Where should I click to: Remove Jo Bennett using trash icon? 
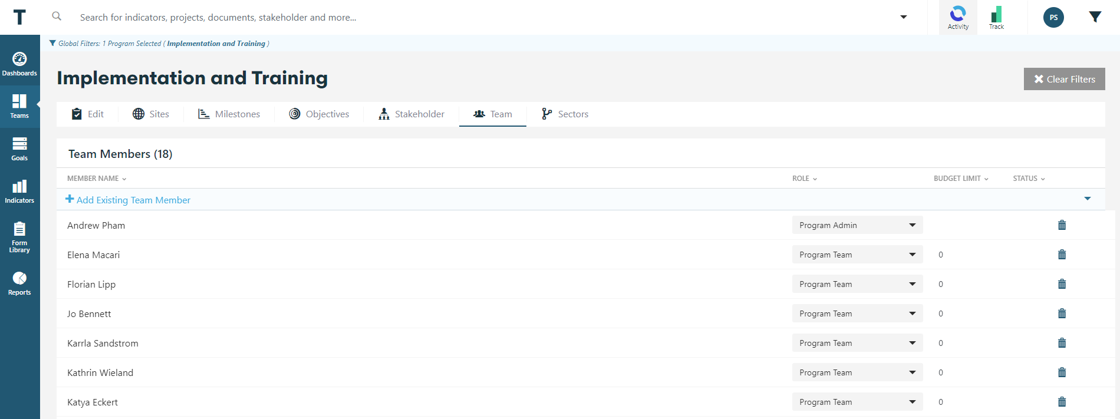point(1062,314)
